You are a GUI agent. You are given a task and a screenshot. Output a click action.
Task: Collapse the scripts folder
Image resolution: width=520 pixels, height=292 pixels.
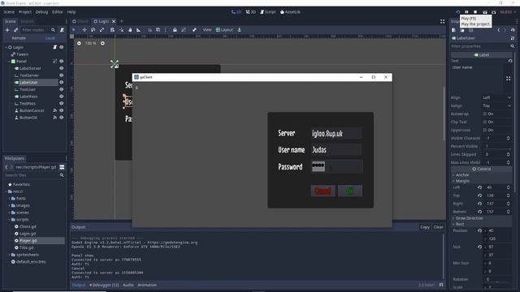click(x=9, y=220)
